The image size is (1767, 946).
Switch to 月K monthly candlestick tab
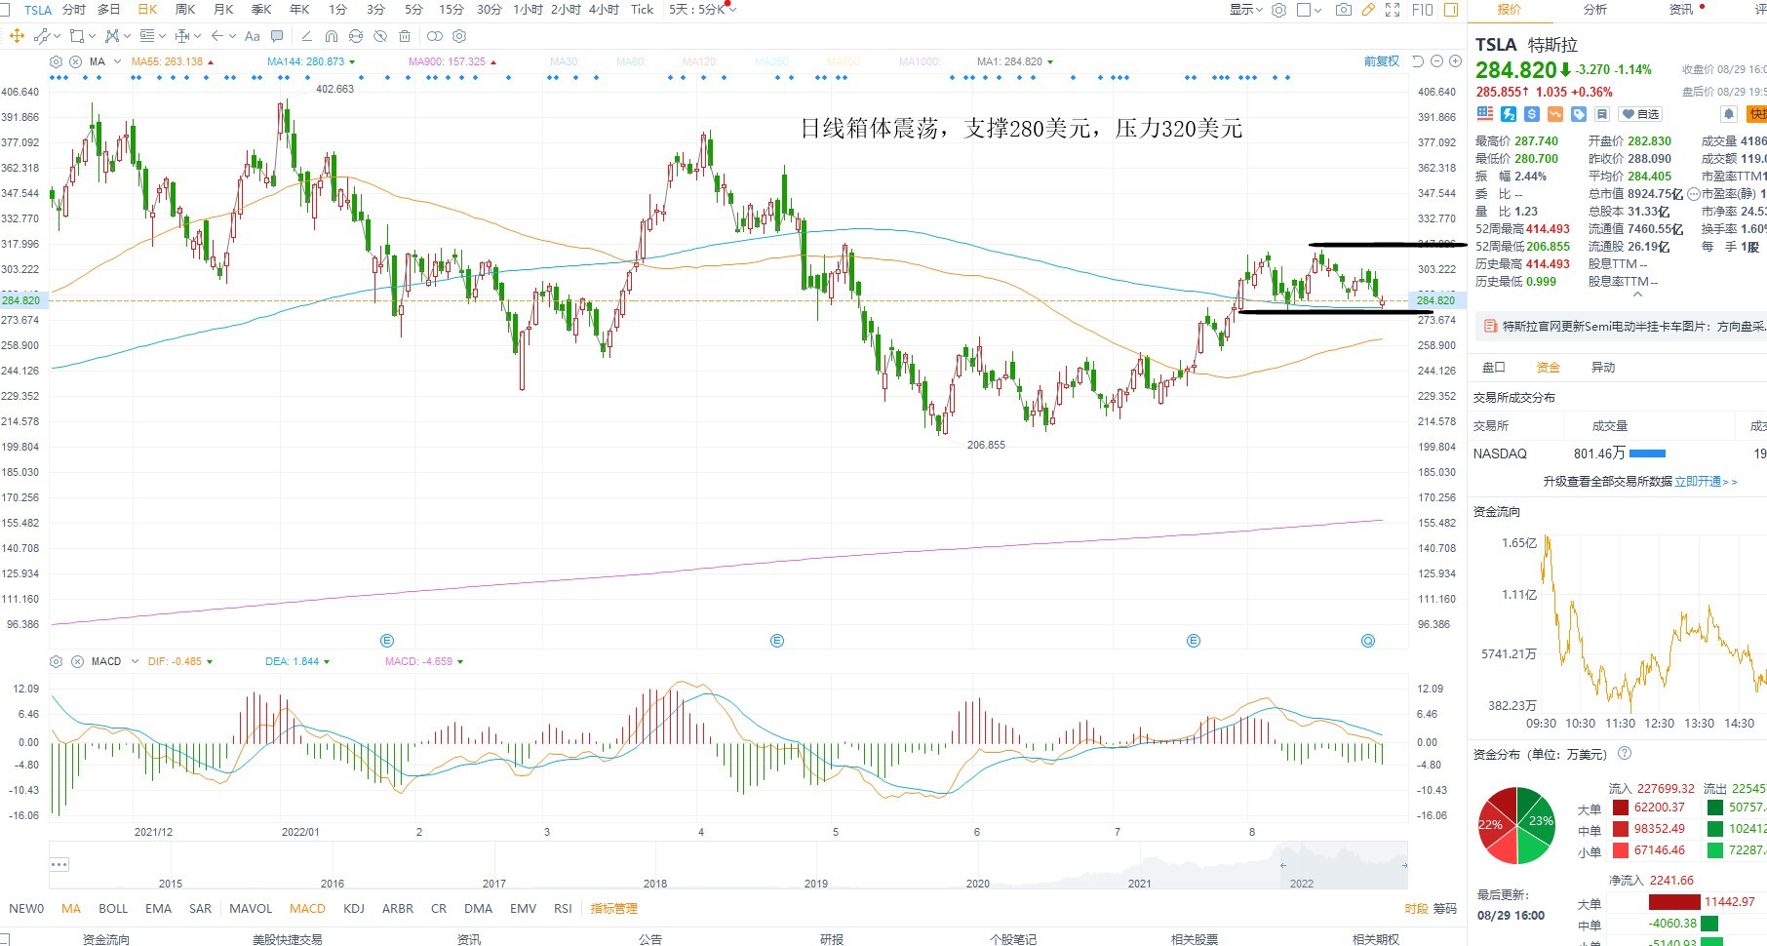223,10
